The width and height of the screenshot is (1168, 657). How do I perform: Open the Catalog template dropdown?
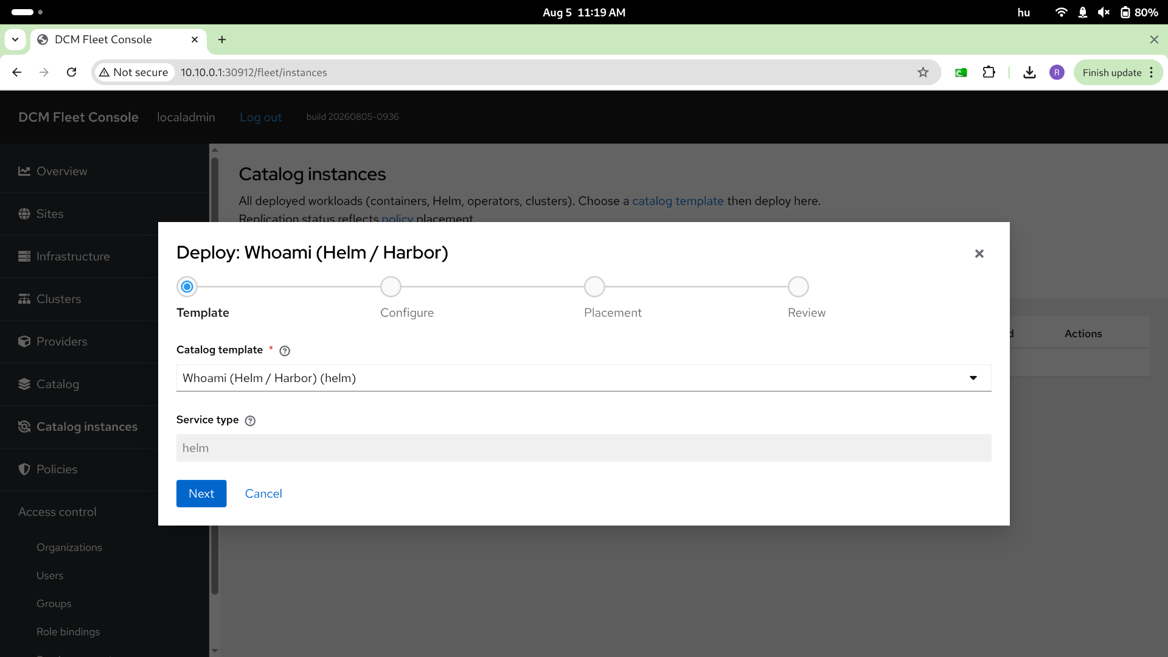584,378
